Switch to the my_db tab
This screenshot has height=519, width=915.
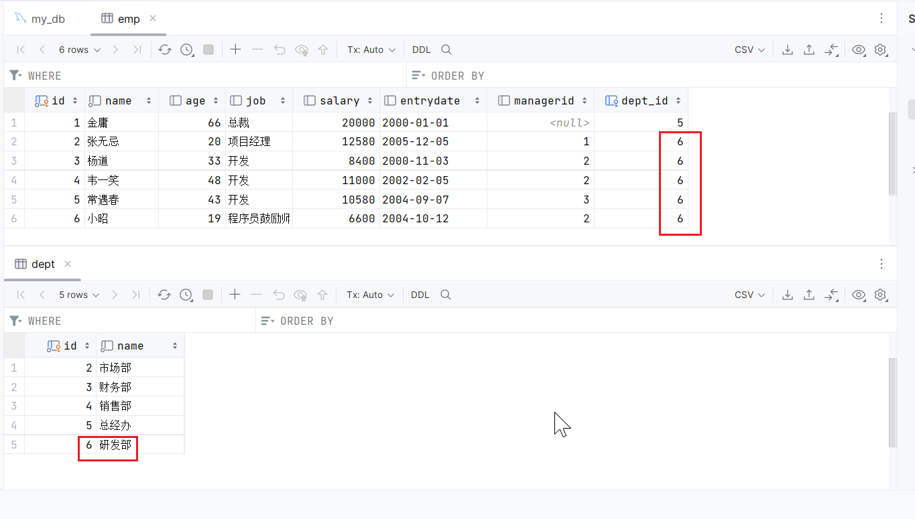pos(40,19)
